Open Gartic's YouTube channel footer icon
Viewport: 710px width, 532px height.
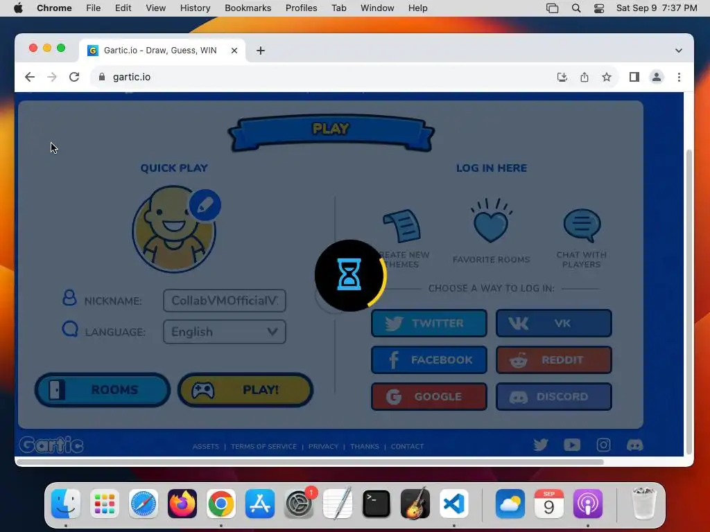[572, 445]
